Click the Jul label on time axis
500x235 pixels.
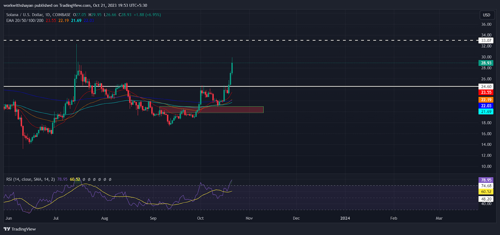(x=56, y=218)
